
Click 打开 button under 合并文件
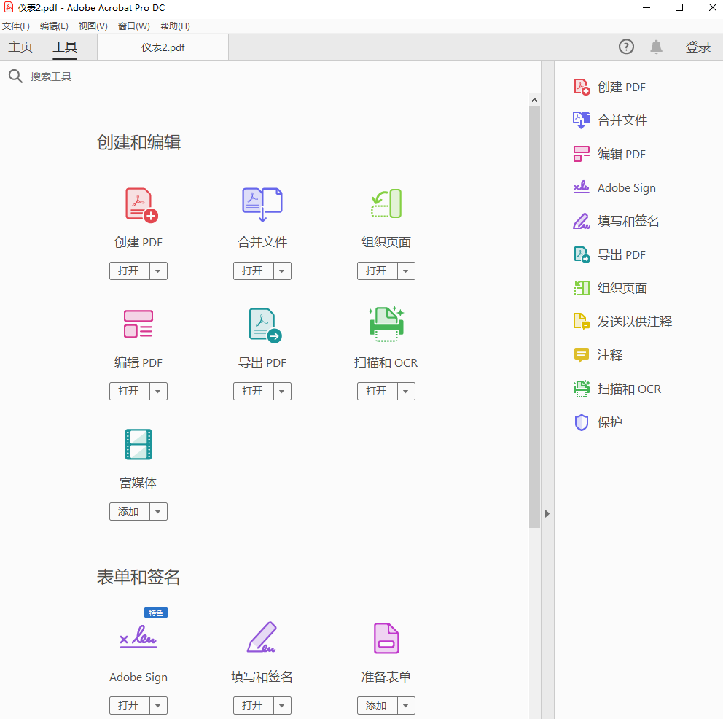[x=254, y=271]
